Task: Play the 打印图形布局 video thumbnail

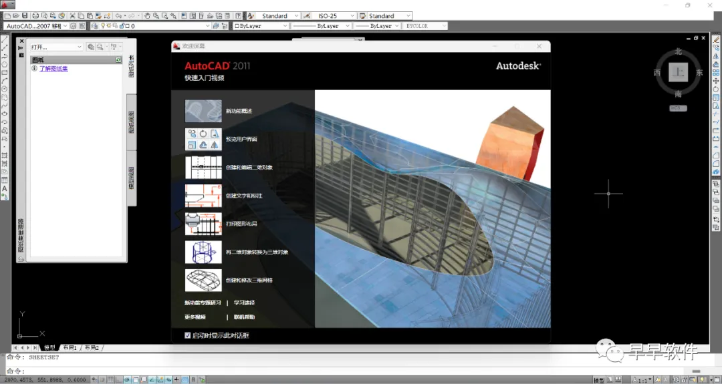Action: [x=203, y=224]
